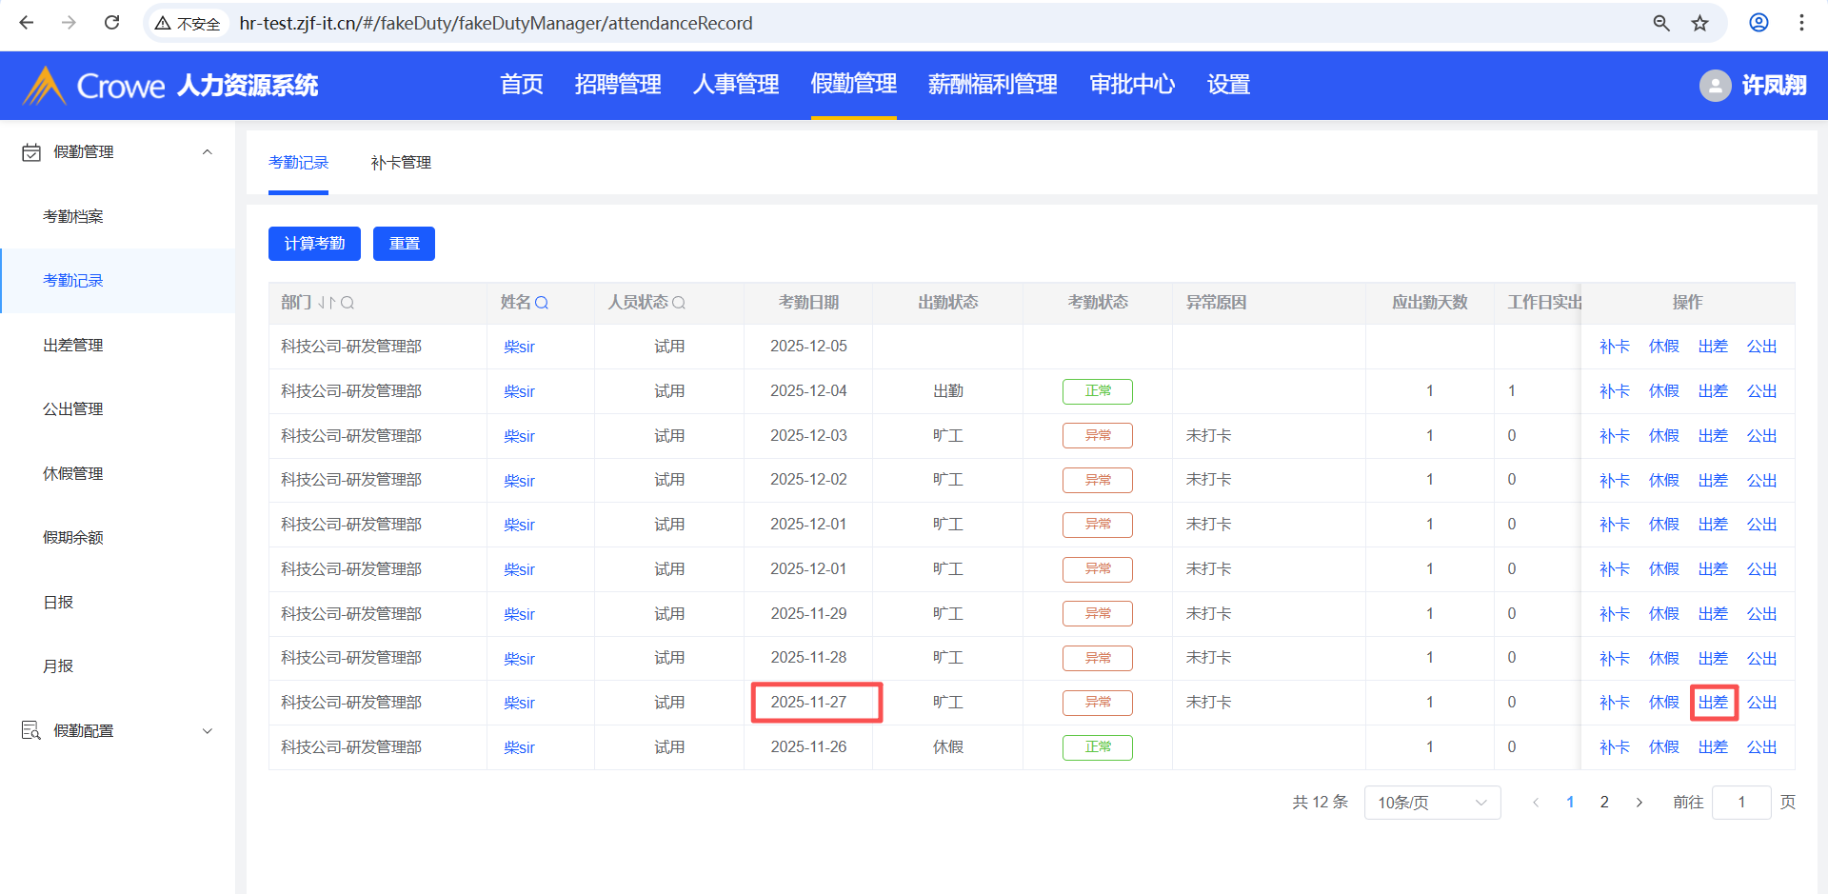
Task: Click the 计算考勤 button
Action: tap(314, 244)
